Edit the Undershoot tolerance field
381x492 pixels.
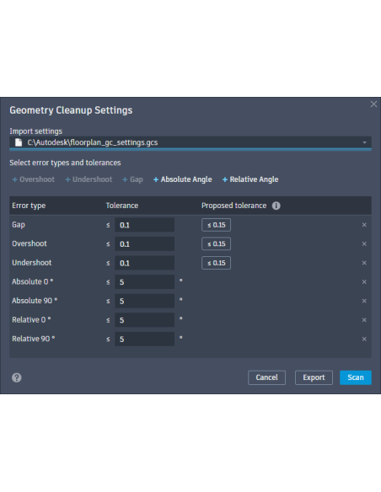click(x=144, y=263)
